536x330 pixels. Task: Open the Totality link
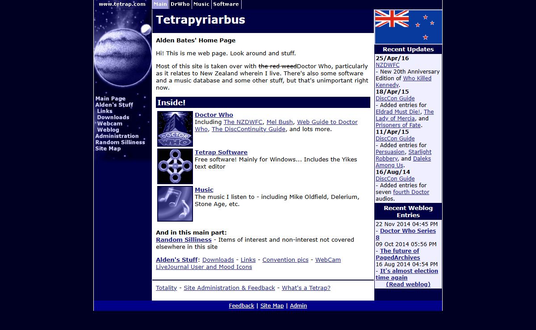(166, 288)
